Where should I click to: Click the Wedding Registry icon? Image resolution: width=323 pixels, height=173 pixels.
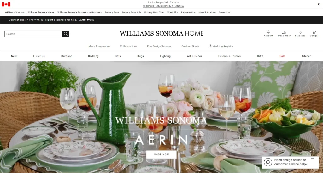point(210,46)
